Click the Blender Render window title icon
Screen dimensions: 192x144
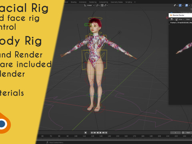pos(171,15)
